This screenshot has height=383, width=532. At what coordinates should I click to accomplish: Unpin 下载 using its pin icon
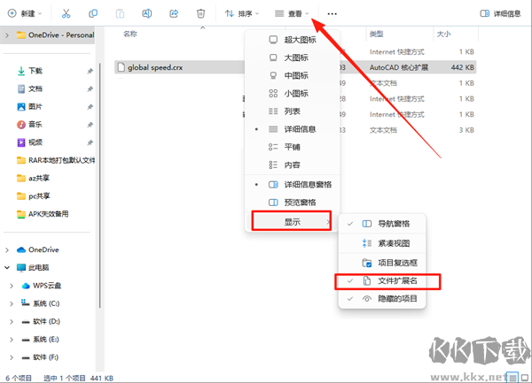[90, 71]
